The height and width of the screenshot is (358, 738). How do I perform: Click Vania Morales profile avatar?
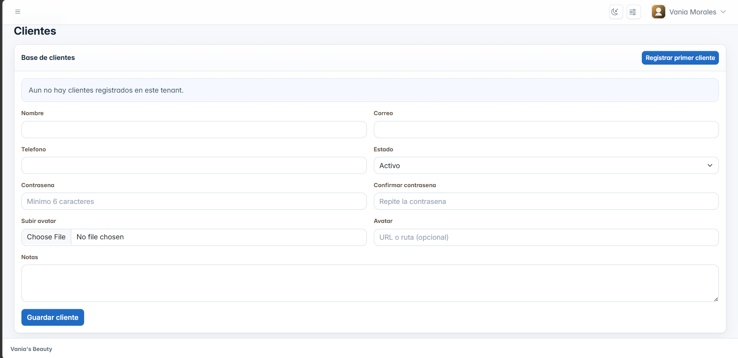pyautogui.click(x=658, y=12)
